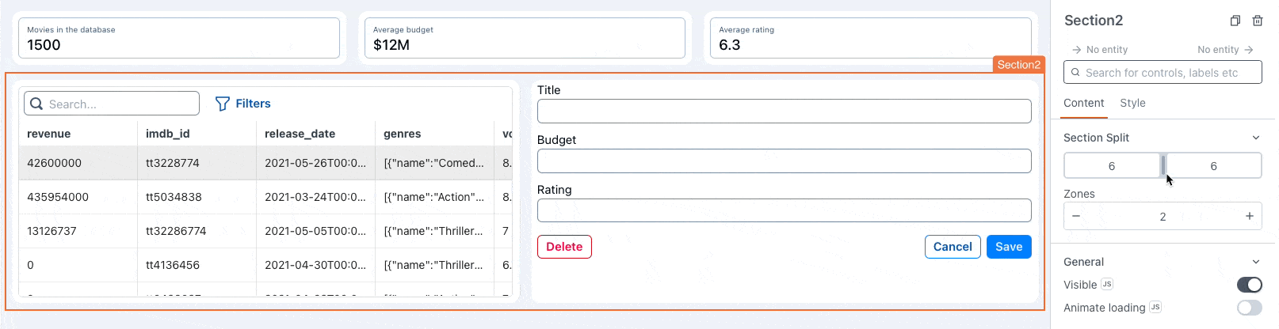Focus the Rating input field
This screenshot has height=329, width=1279.
coord(784,210)
